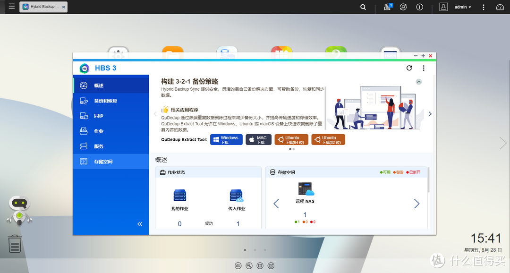Expand the admin account dropdown
Image resolution: width=510 pixels, height=273 pixels.
[463, 7]
